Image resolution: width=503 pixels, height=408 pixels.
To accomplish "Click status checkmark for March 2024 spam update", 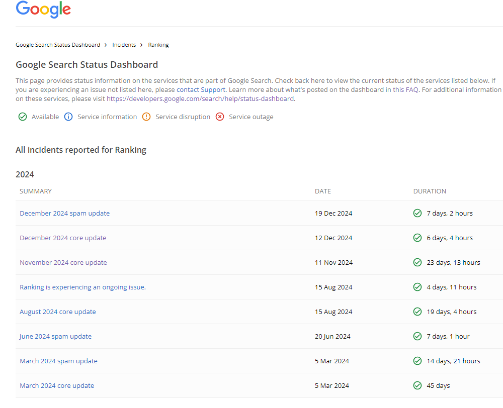I will [417, 361].
